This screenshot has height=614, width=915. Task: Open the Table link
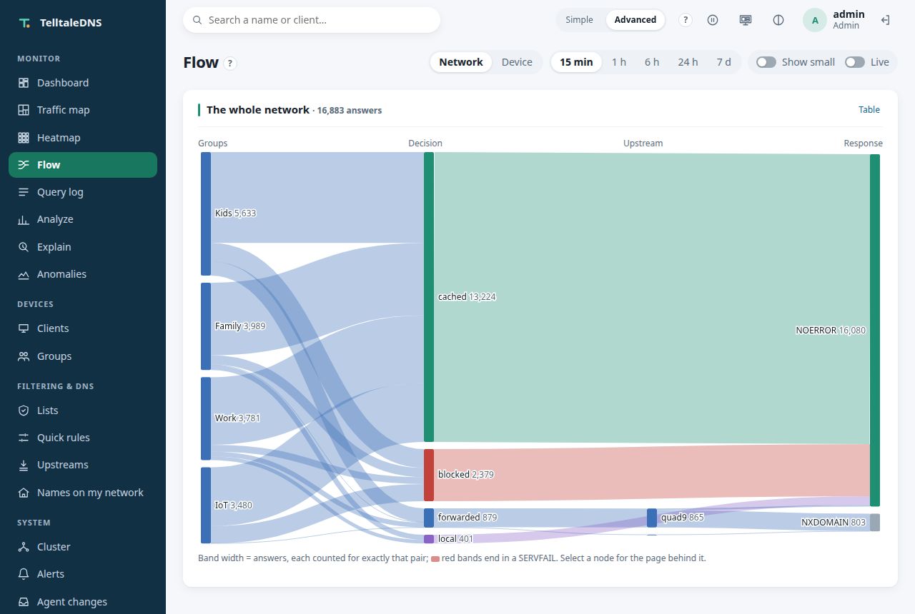pos(869,110)
